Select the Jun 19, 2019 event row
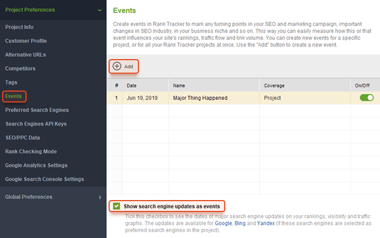The image size is (380, 238). point(243,98)
